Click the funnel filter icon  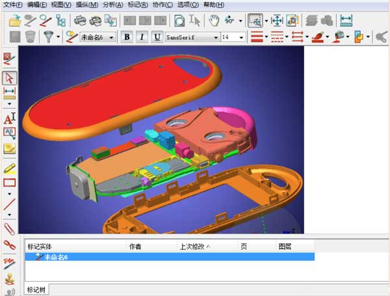point(48,37)
